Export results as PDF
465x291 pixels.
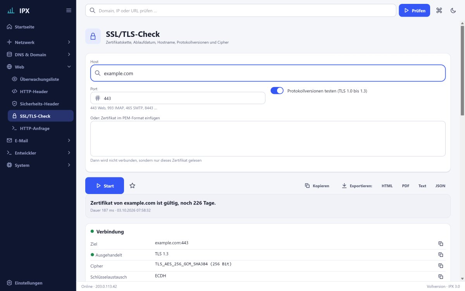(406, 186)
